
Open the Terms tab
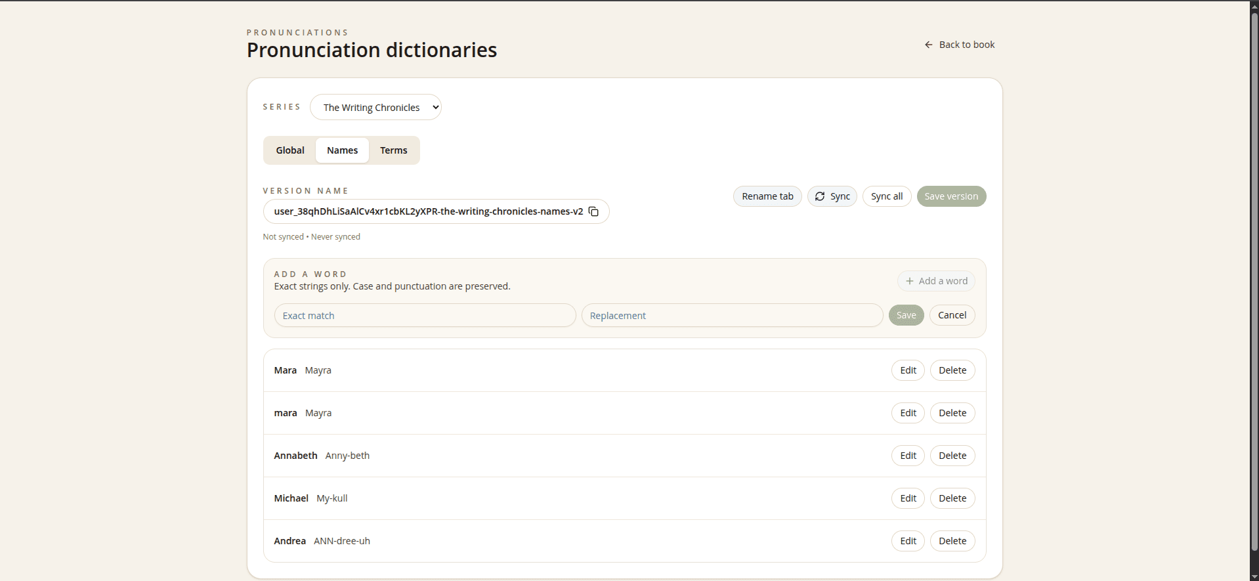(x=393, y=150)
